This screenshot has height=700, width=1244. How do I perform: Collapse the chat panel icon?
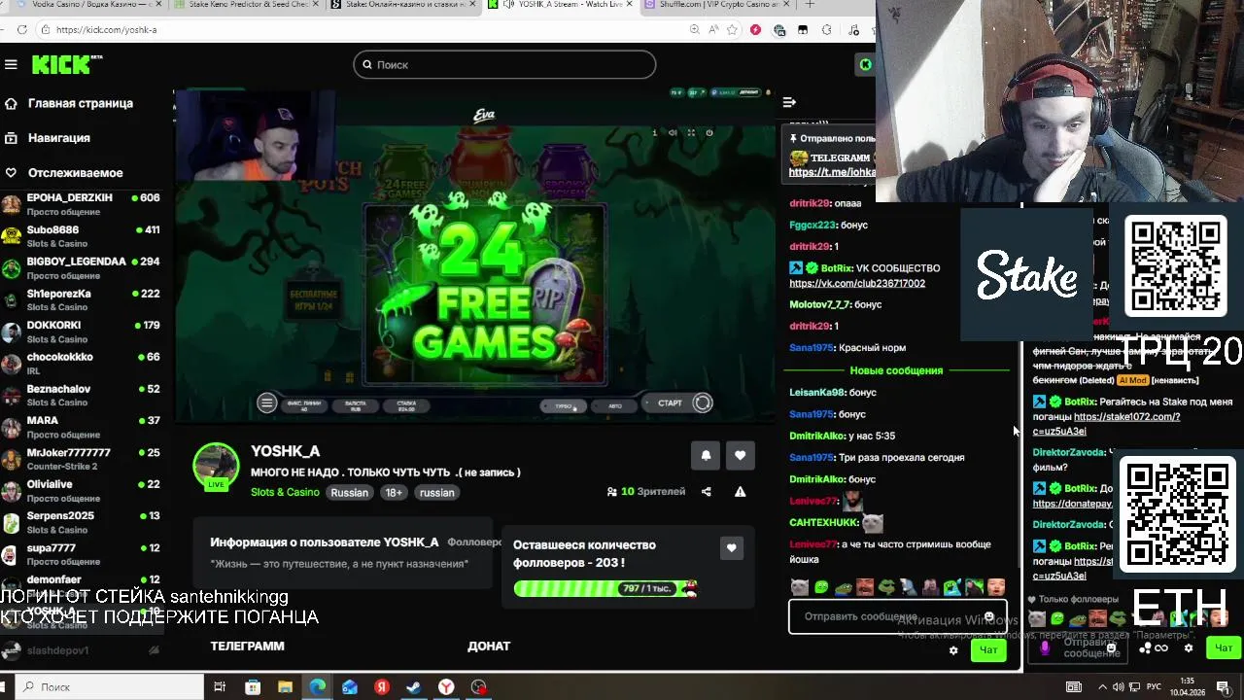click(789, 102)
